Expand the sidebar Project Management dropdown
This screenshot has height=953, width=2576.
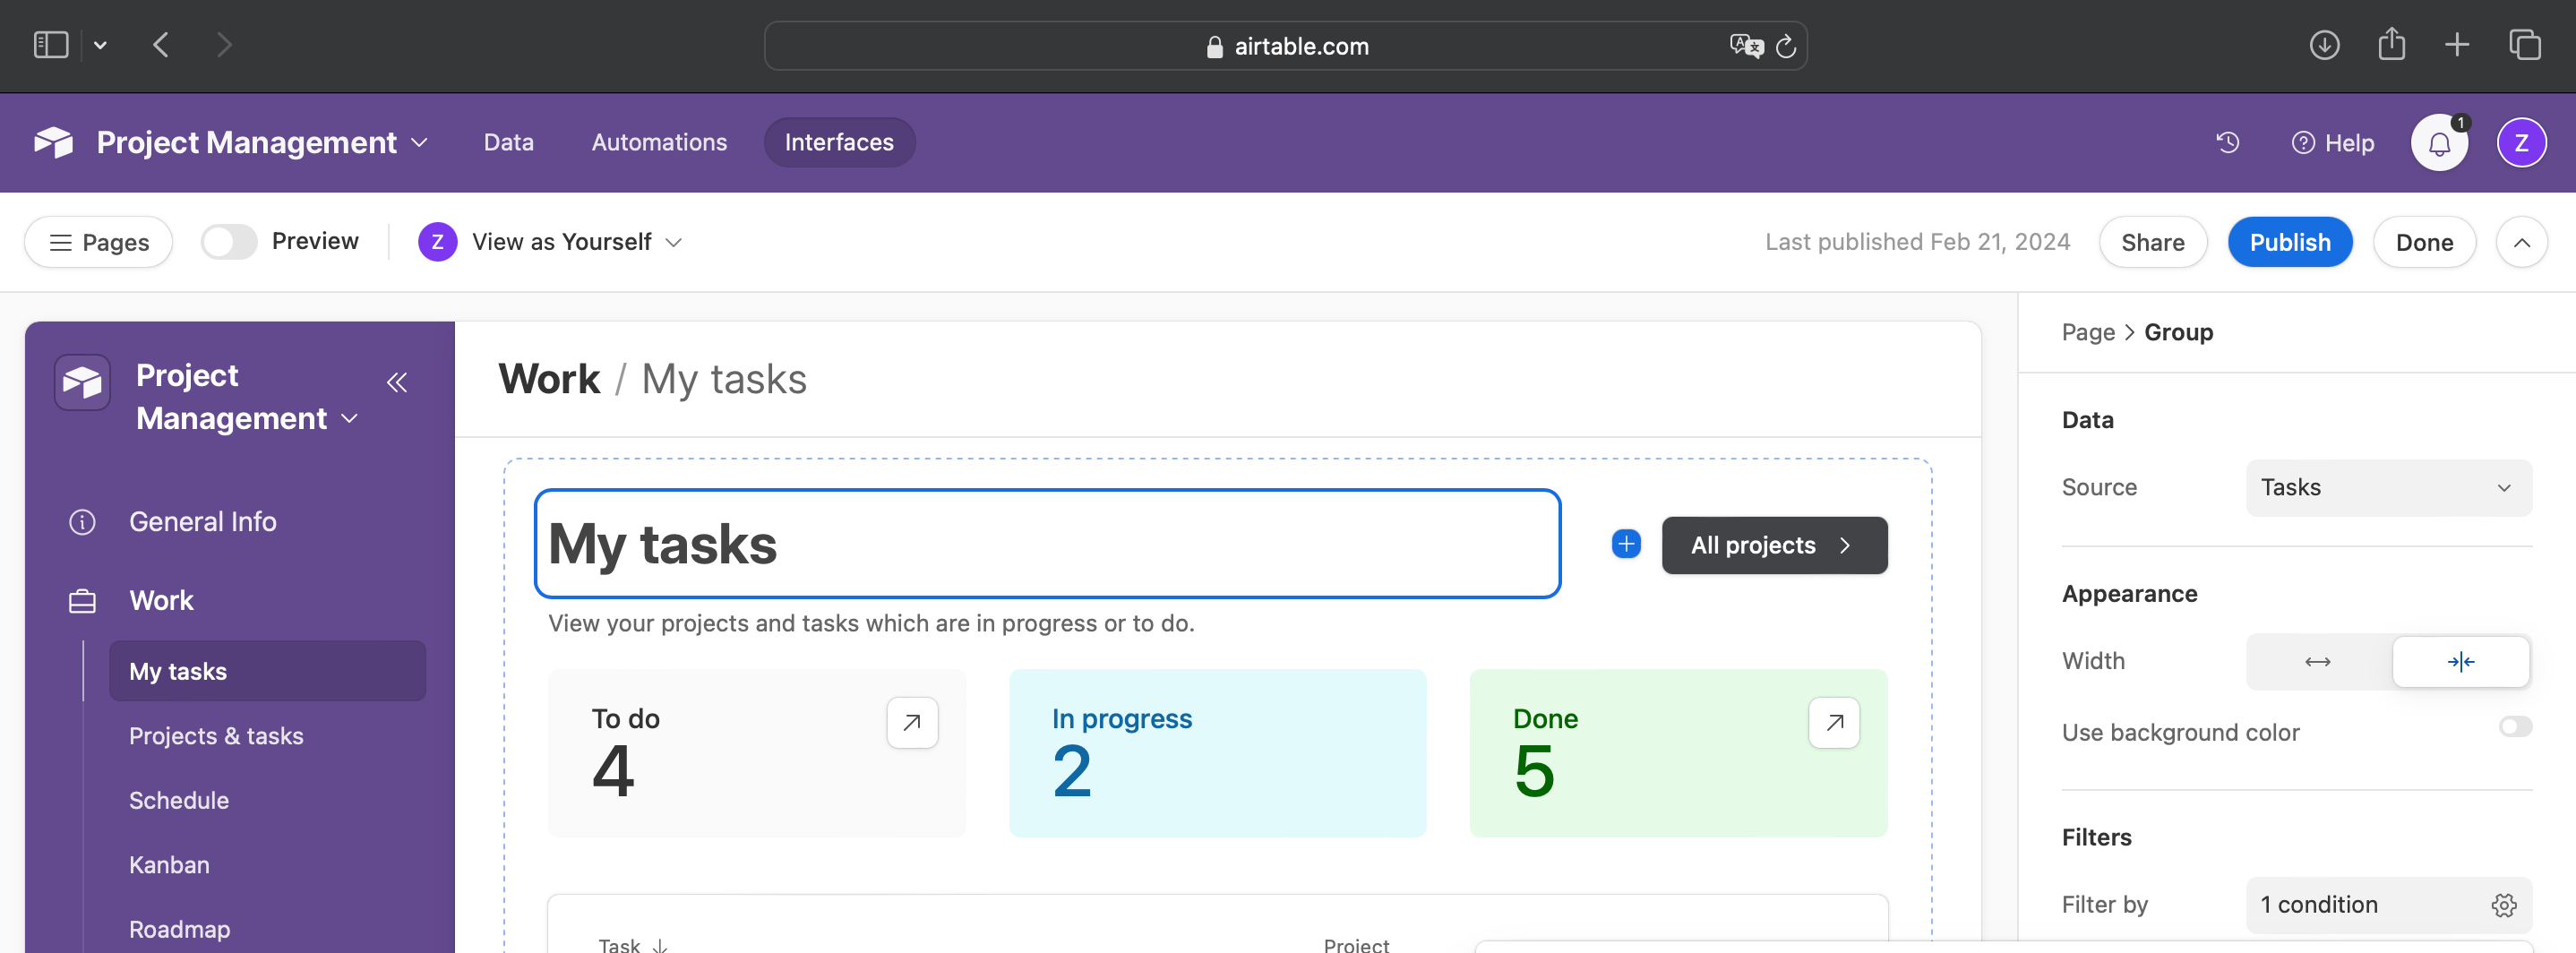(x=349, y=419)
